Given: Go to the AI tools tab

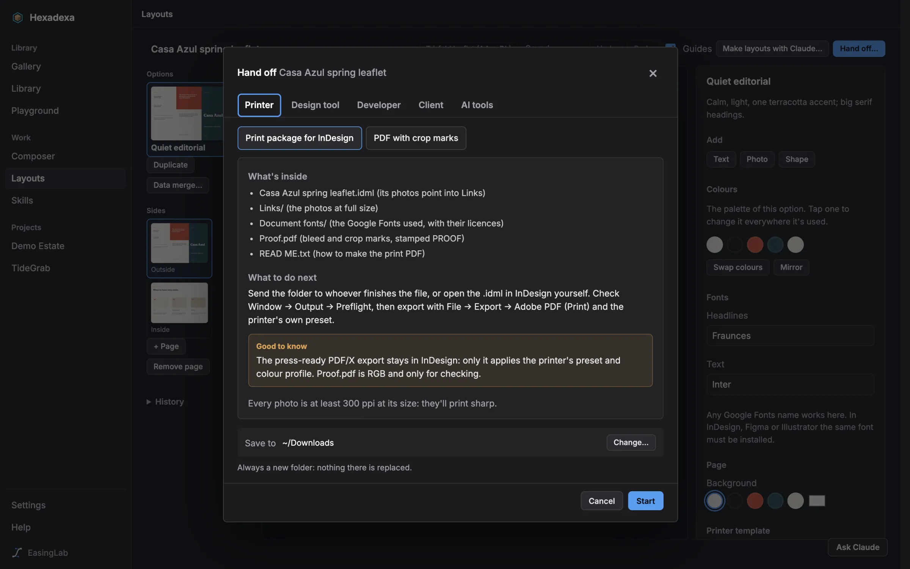Looking at the screenshot, I should point(477,105).
